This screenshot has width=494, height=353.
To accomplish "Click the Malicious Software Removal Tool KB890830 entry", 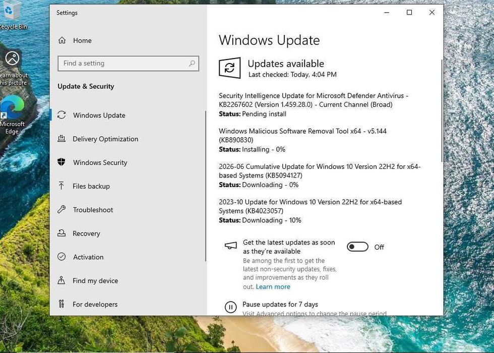I will [303, 140].
